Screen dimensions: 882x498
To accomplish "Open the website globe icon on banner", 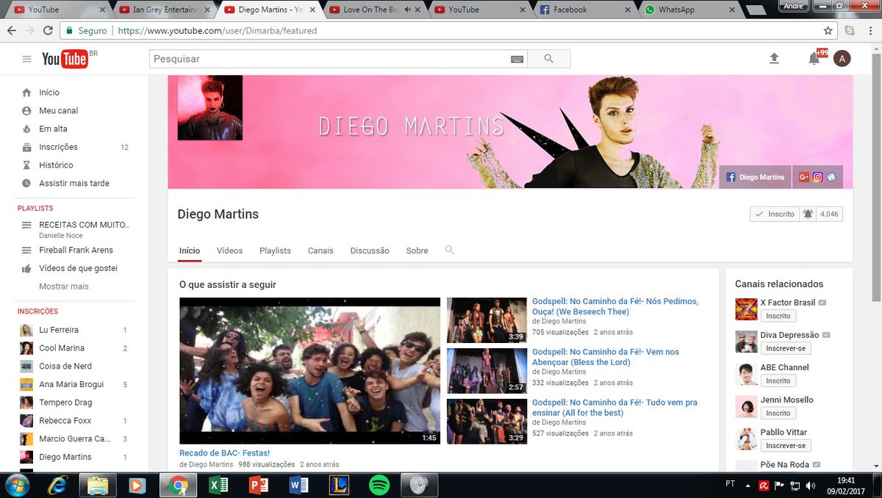I will pos(831,177).
